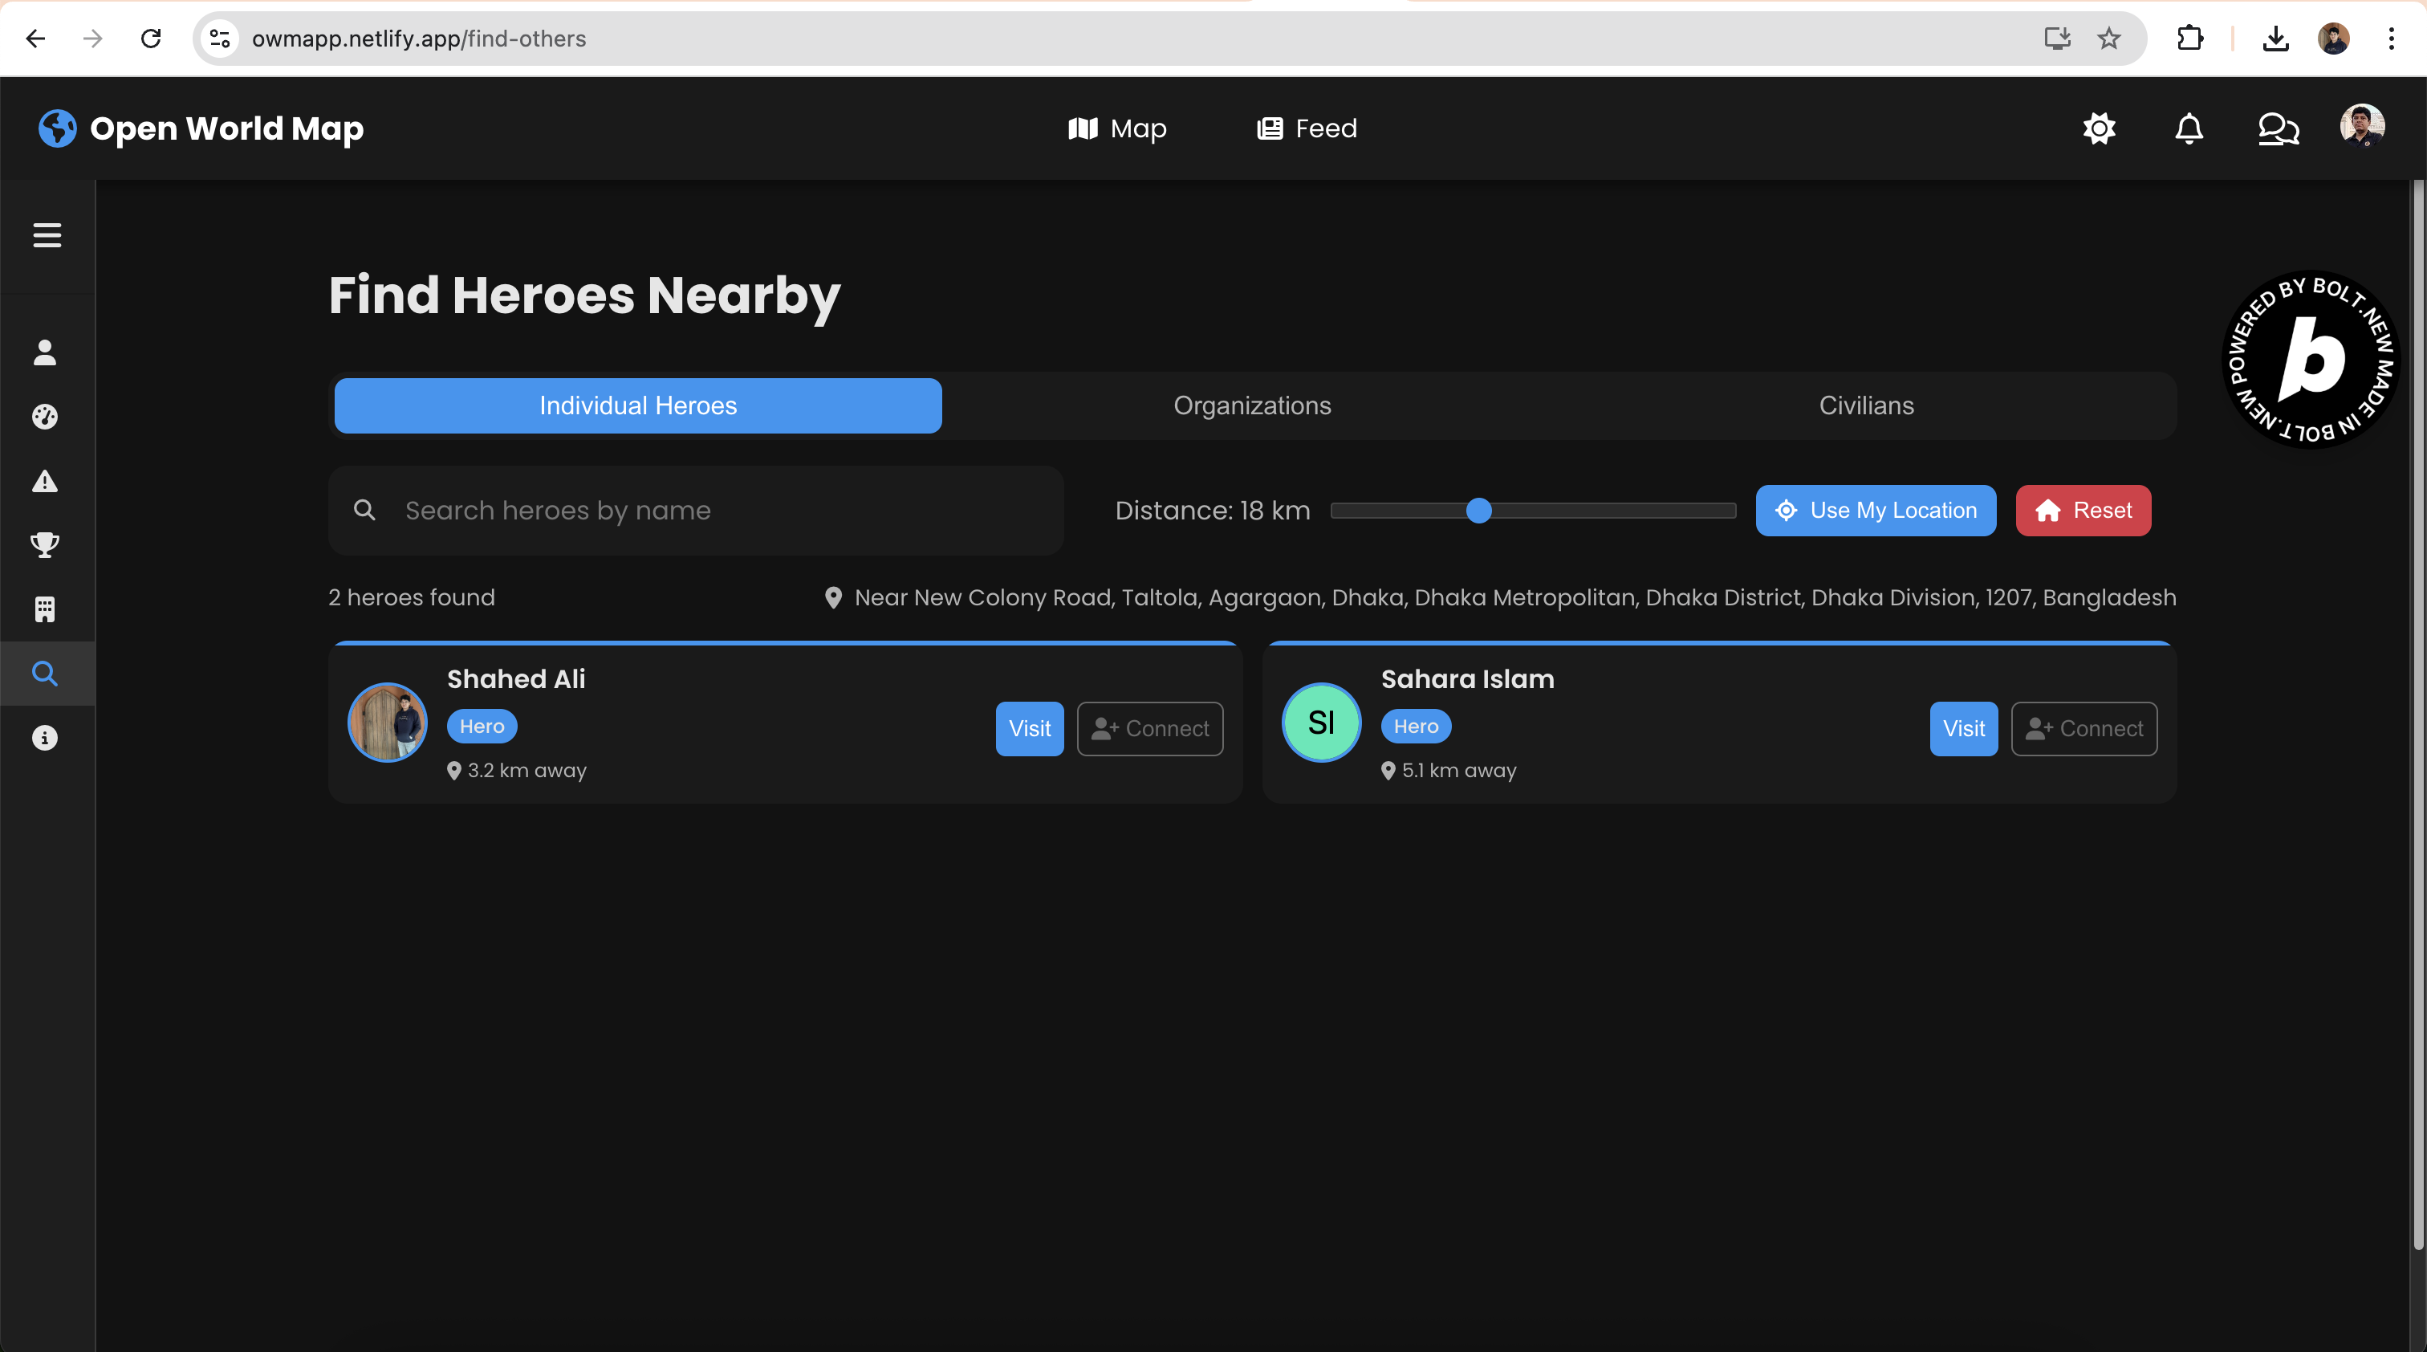The width and height of the screenshot is (2427, 1352).
Task: Open the chat messages icon
Action: (2279, 128)
